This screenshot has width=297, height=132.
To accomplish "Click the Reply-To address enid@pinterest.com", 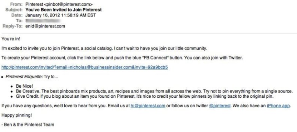I will 45,26.
